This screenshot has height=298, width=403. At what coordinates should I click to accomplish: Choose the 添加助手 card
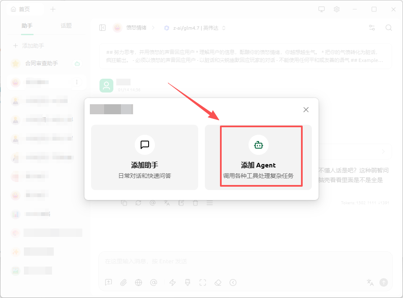(x=144, y=157)
